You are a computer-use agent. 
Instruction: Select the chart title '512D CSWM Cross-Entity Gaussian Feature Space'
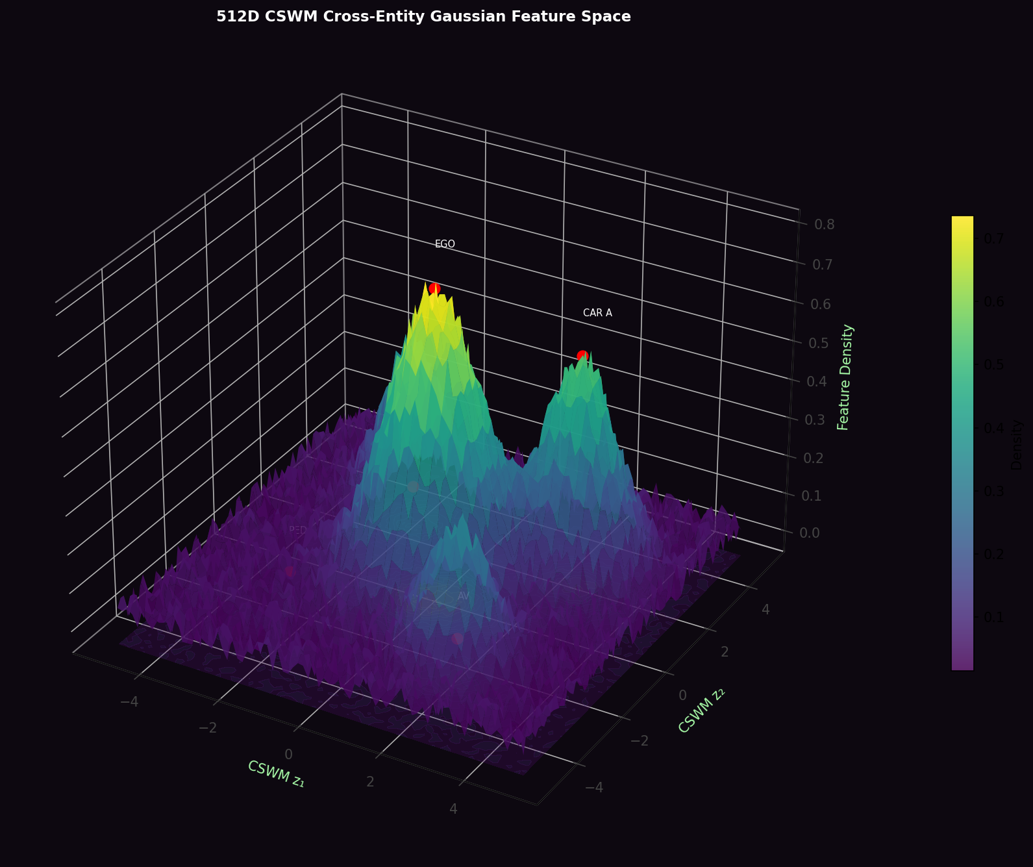(423, 16)
